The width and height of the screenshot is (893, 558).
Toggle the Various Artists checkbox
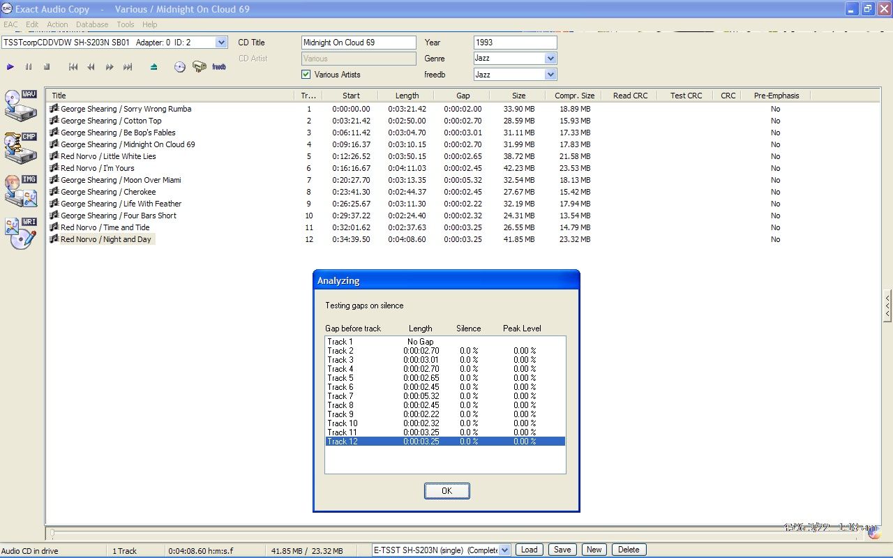point(306,75)
